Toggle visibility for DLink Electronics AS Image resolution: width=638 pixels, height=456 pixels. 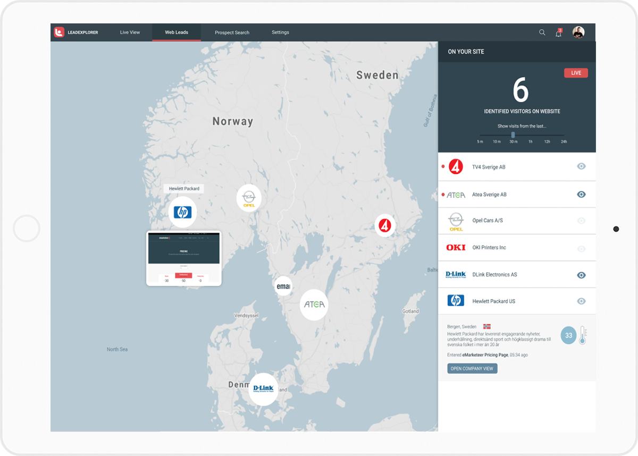point(581,275)
